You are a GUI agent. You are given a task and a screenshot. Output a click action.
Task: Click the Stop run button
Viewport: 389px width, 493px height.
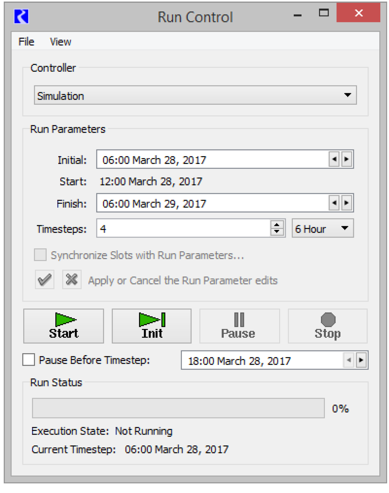click(328, 326)
